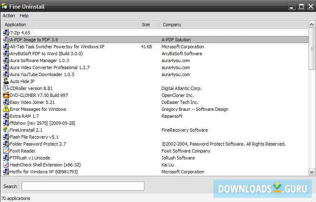The width and height of the screenshot is (316, 202).
Task: Click the 7-Zip 4.65 row icon
Action: tap(6, 33)
